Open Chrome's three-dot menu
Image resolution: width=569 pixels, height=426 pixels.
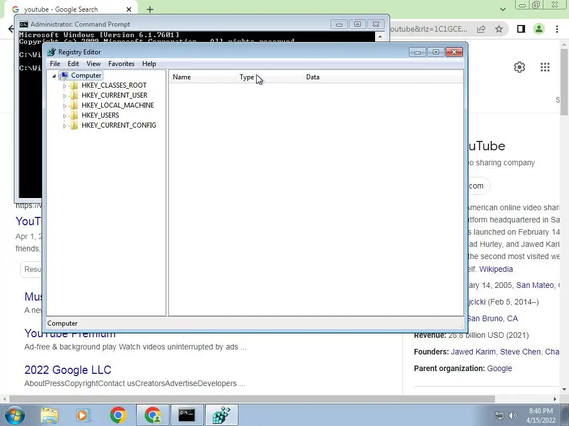[557, 29]
